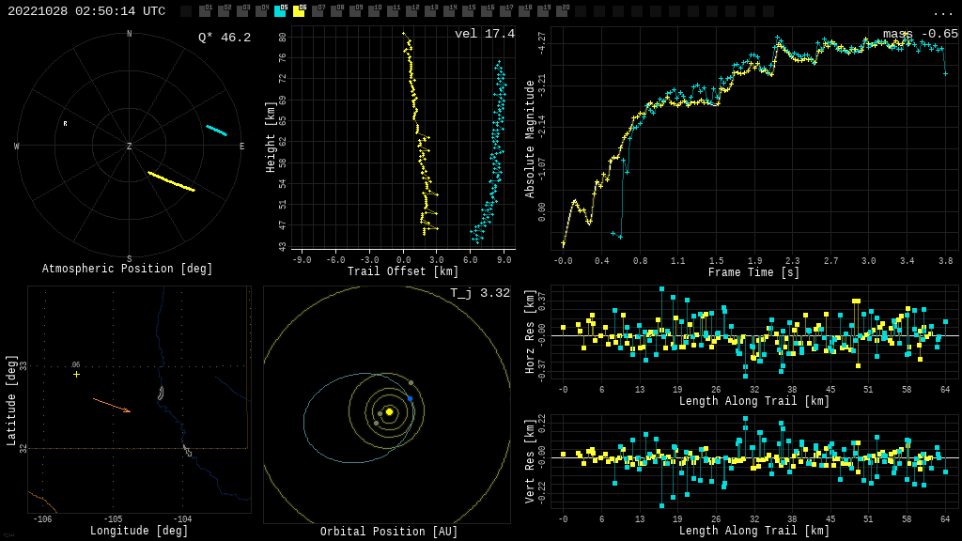The height and width of the screenshot is (541, 962).
Task: Click the yellow Sun at orbit center
Action: pyautogui.click(x=389, y=411)
